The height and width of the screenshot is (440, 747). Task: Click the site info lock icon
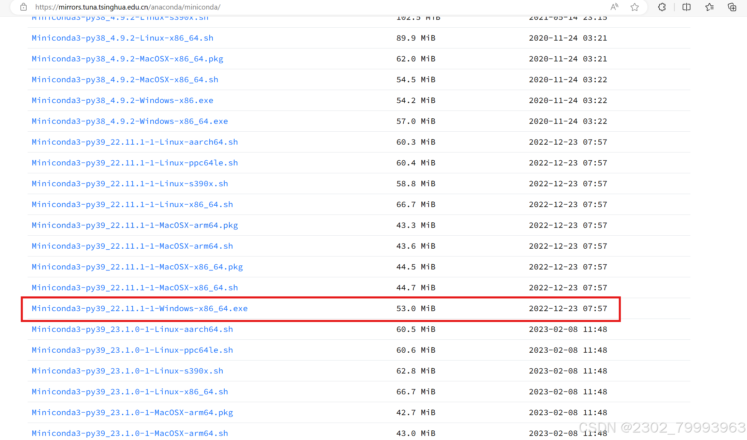click(x=24, y=7)
